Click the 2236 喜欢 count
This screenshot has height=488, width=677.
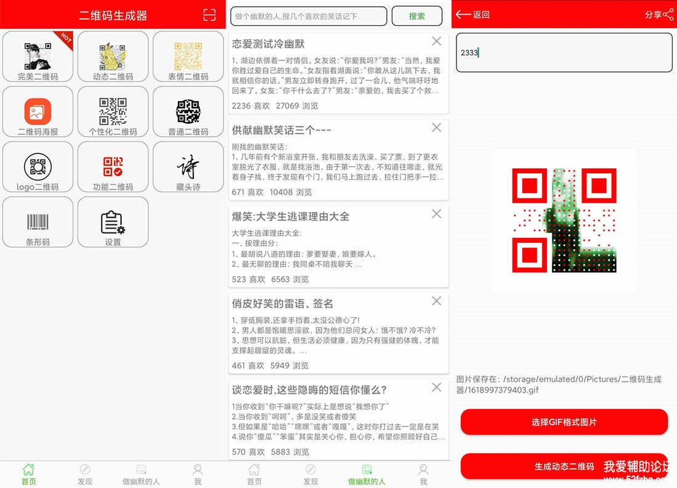pyautogui.click(x=251, y=106)
